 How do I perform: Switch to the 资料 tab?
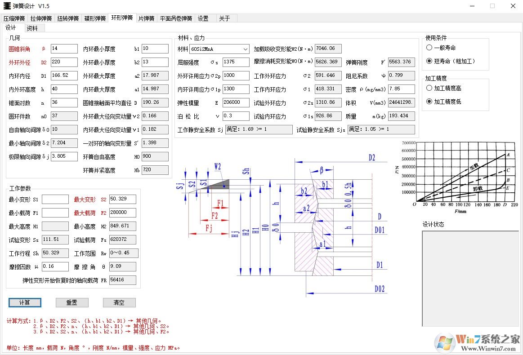point(32,27)
